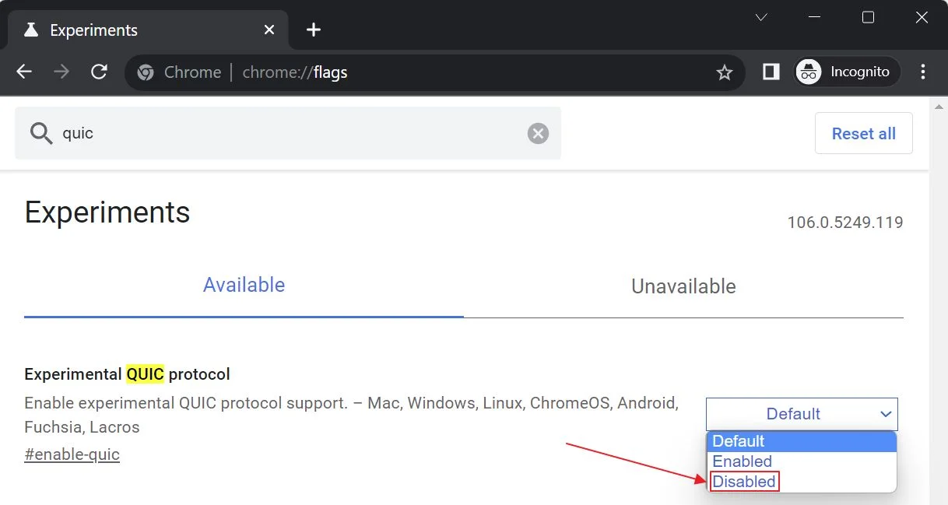Open the tab search chevron
This screenshot has height=505, width=948.
click(761, 17)
